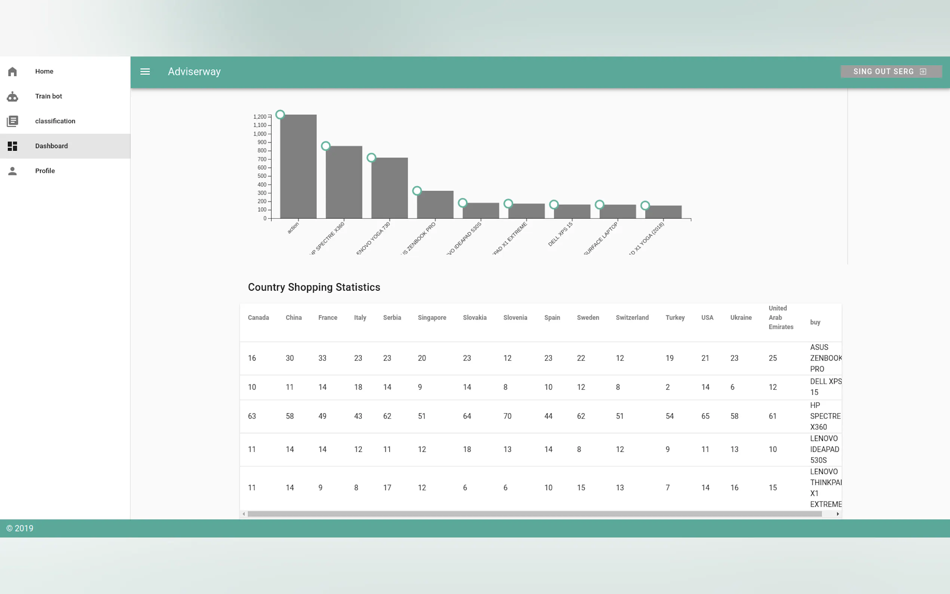Click the Canada column header
The image size is (950, 594).
coord(258,318)
